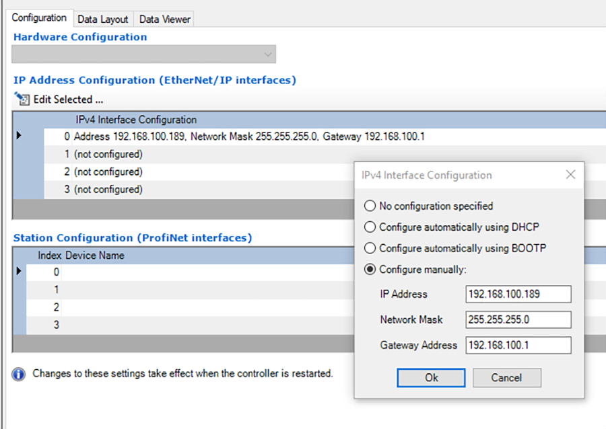The height and width of the screenshot is (429, 606).
Task: Click row arrow indicator in IPv4 table
Action: 19,136
